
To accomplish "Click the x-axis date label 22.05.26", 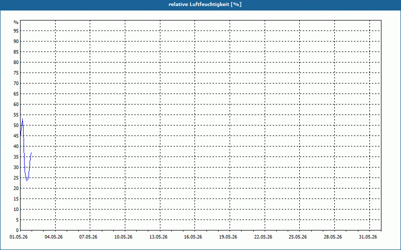I will tap(263, 237).
